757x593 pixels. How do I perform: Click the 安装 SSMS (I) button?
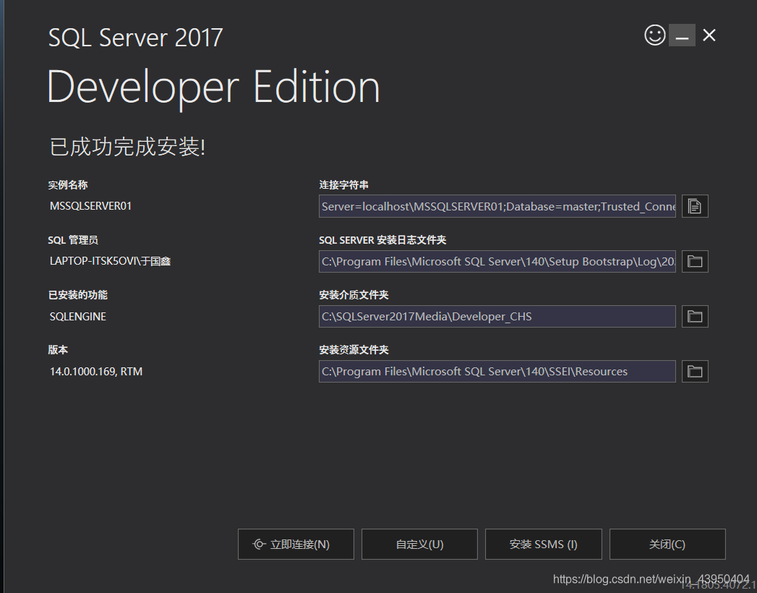[544, 545]
